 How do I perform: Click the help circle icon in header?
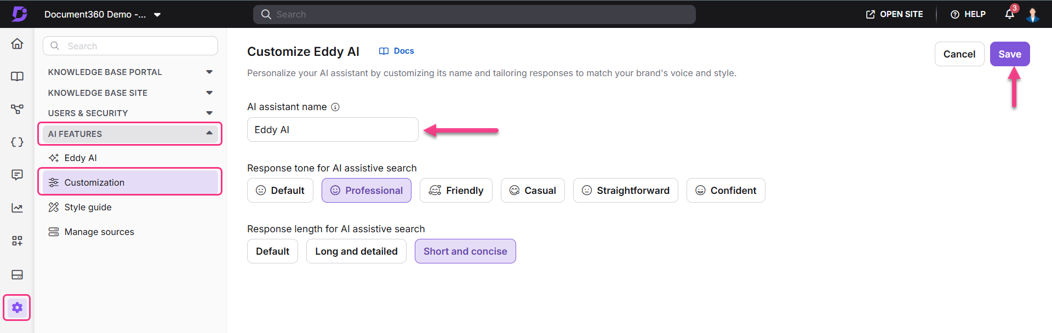pyautogui.click(x=955, y=15)
